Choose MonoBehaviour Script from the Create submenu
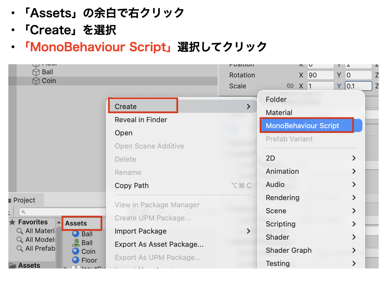The image size is (387, 290). [x=302, y=126]
